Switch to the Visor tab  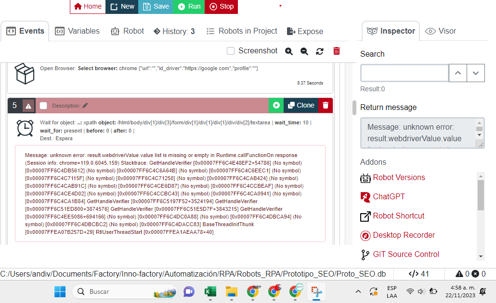coord(441,31)
